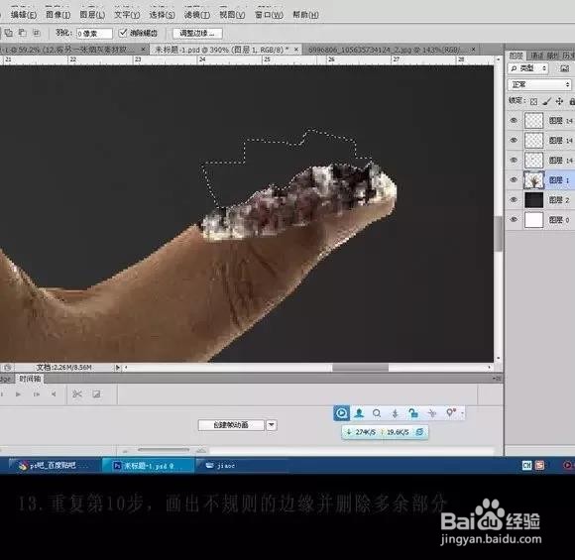This screenshot has width=575, height=560.
Task: Click the icon right of network speed readout
Action: [419, 432]
